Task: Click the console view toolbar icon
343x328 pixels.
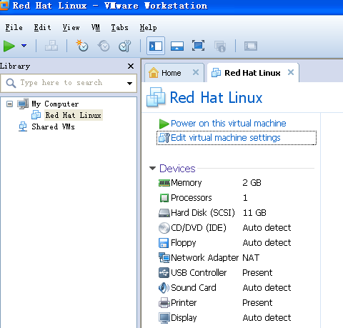Action: tap(251, 46)
